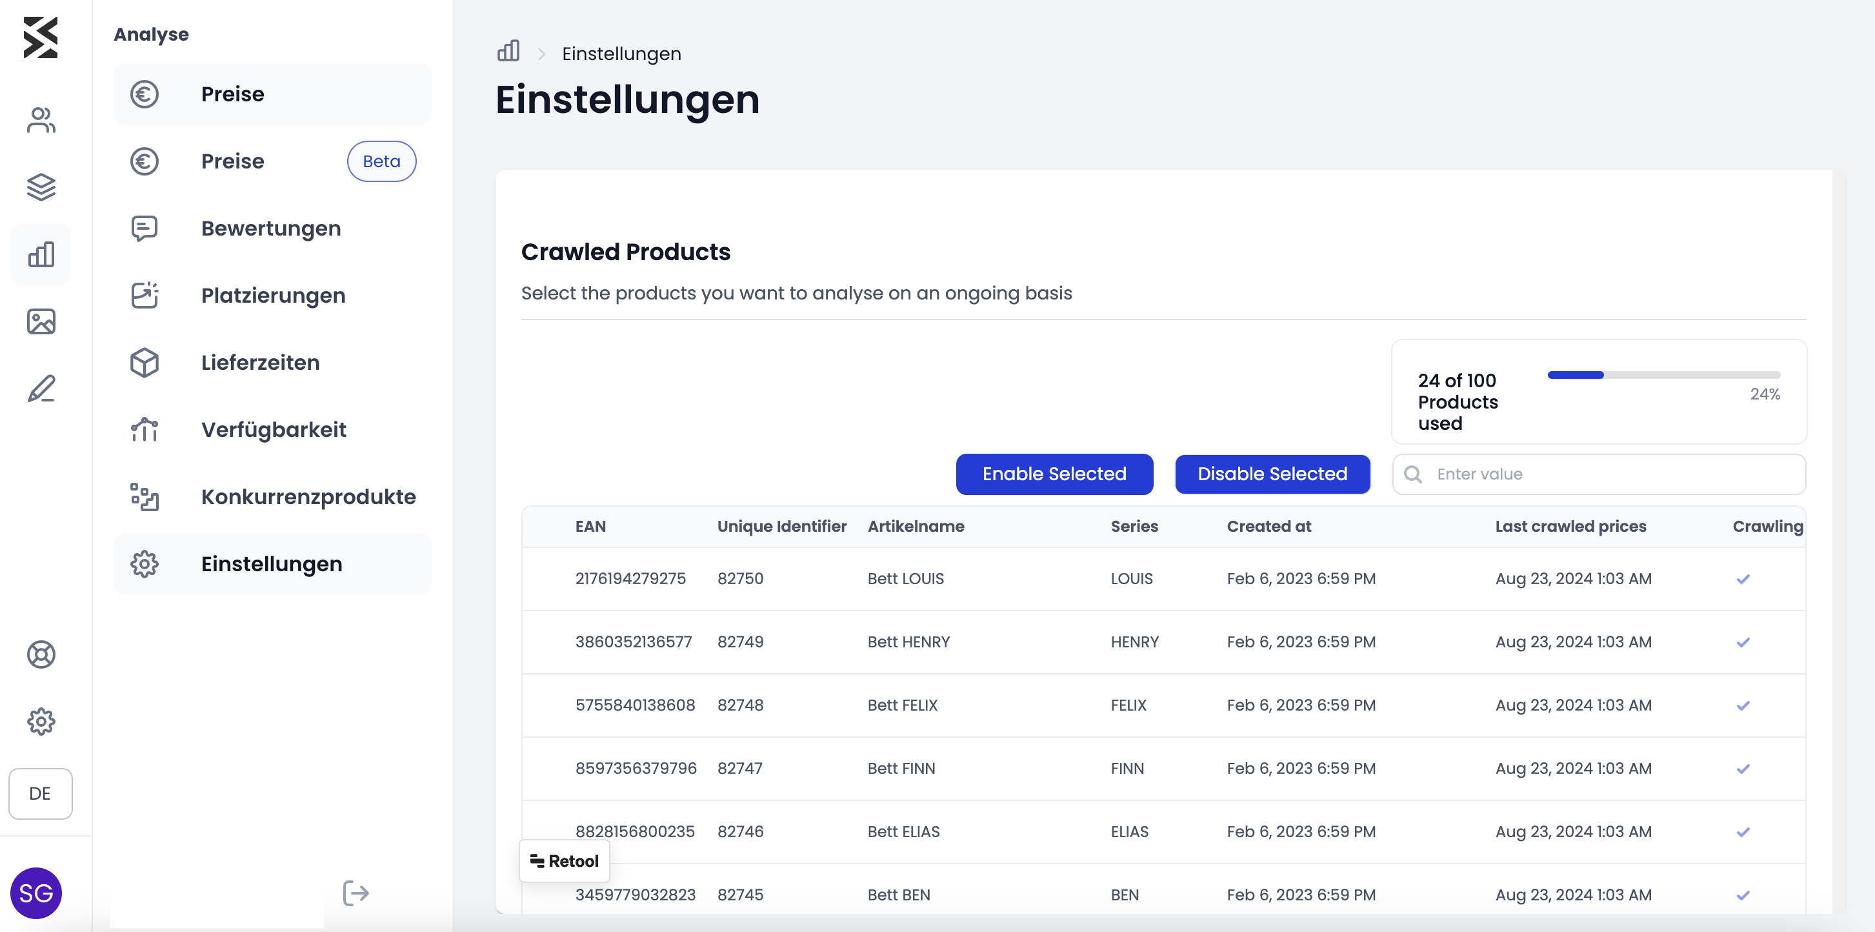1875x932 pixels.
Task: Open the SG user avatar menu
Action: [x=35, y=893]
